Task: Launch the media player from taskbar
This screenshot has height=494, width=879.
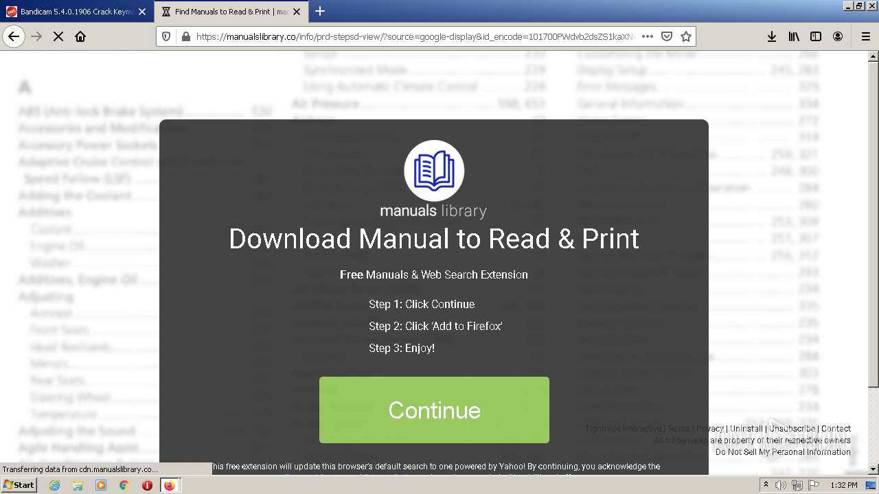Action: [x=101, y=485]
